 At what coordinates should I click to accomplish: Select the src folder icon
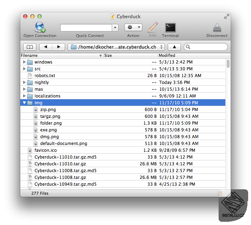tap(30, 69)
